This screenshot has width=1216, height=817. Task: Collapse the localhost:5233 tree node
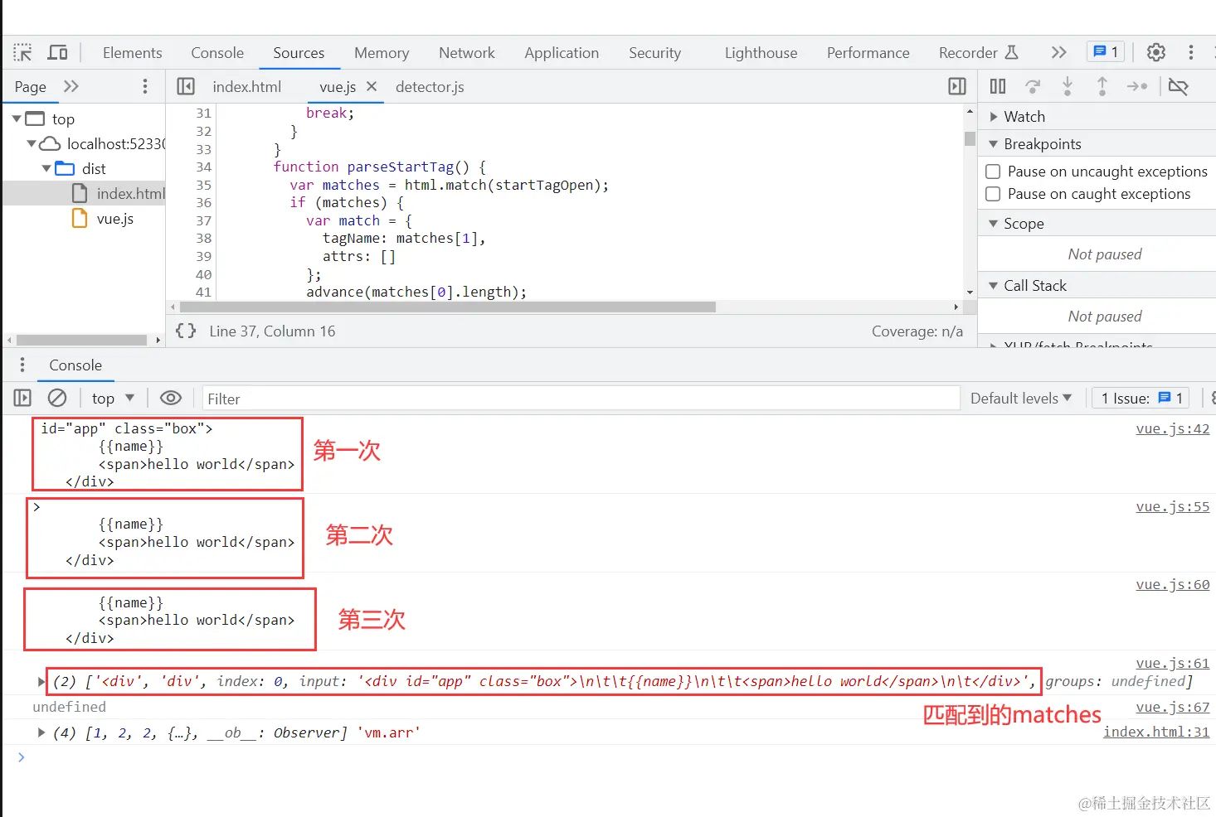tap(32, 143)
